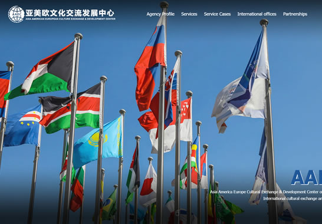Open the Agency Profile menu
Image resolution: width=322 pixels, height=224 pixels.
(160, 14)
